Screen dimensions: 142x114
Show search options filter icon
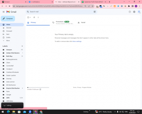click(95, 12)
